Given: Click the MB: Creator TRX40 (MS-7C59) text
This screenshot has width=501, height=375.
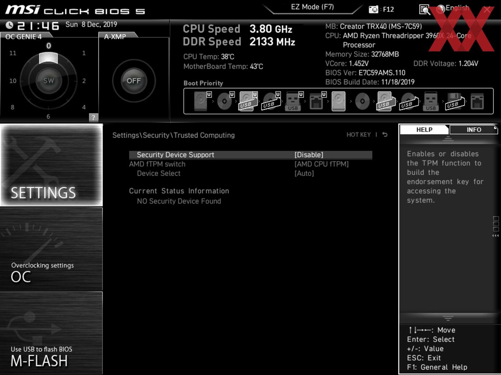Looking at the screenshot, I should [374, 26].
